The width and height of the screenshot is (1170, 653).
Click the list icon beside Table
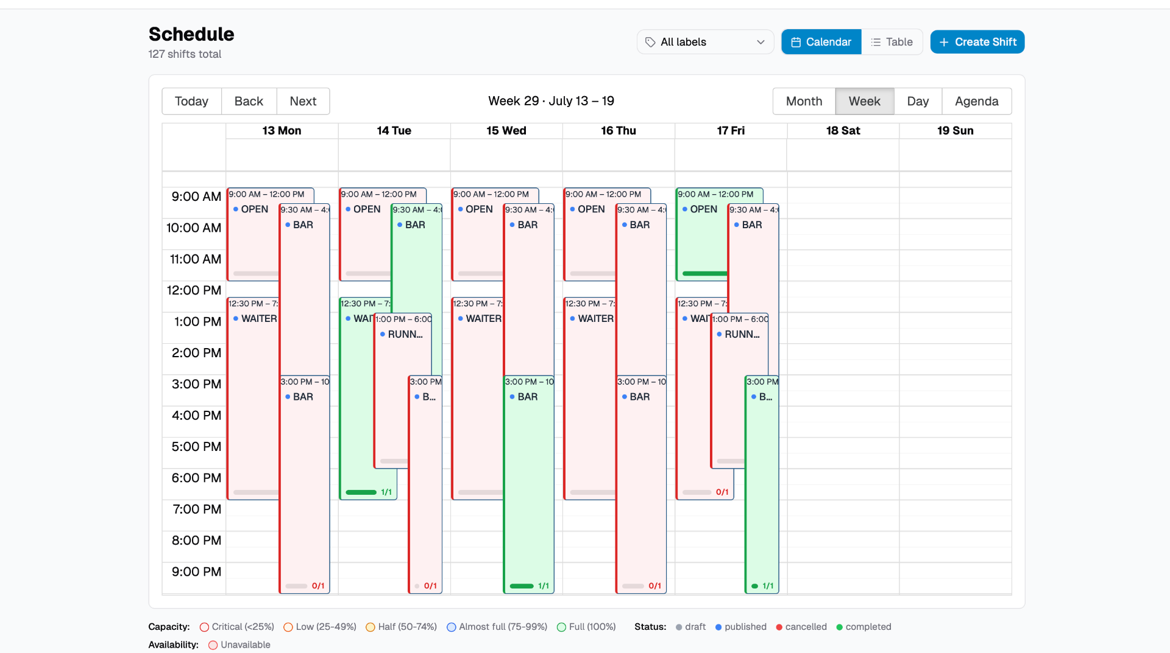tap(876, 42)
